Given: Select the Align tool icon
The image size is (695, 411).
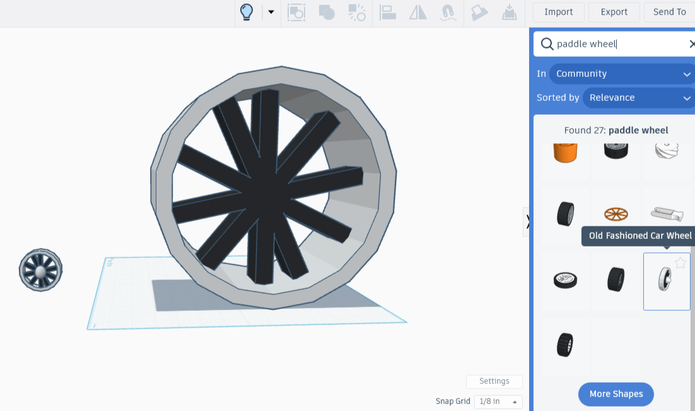Looking at the screenshot, I should (388, 13).
